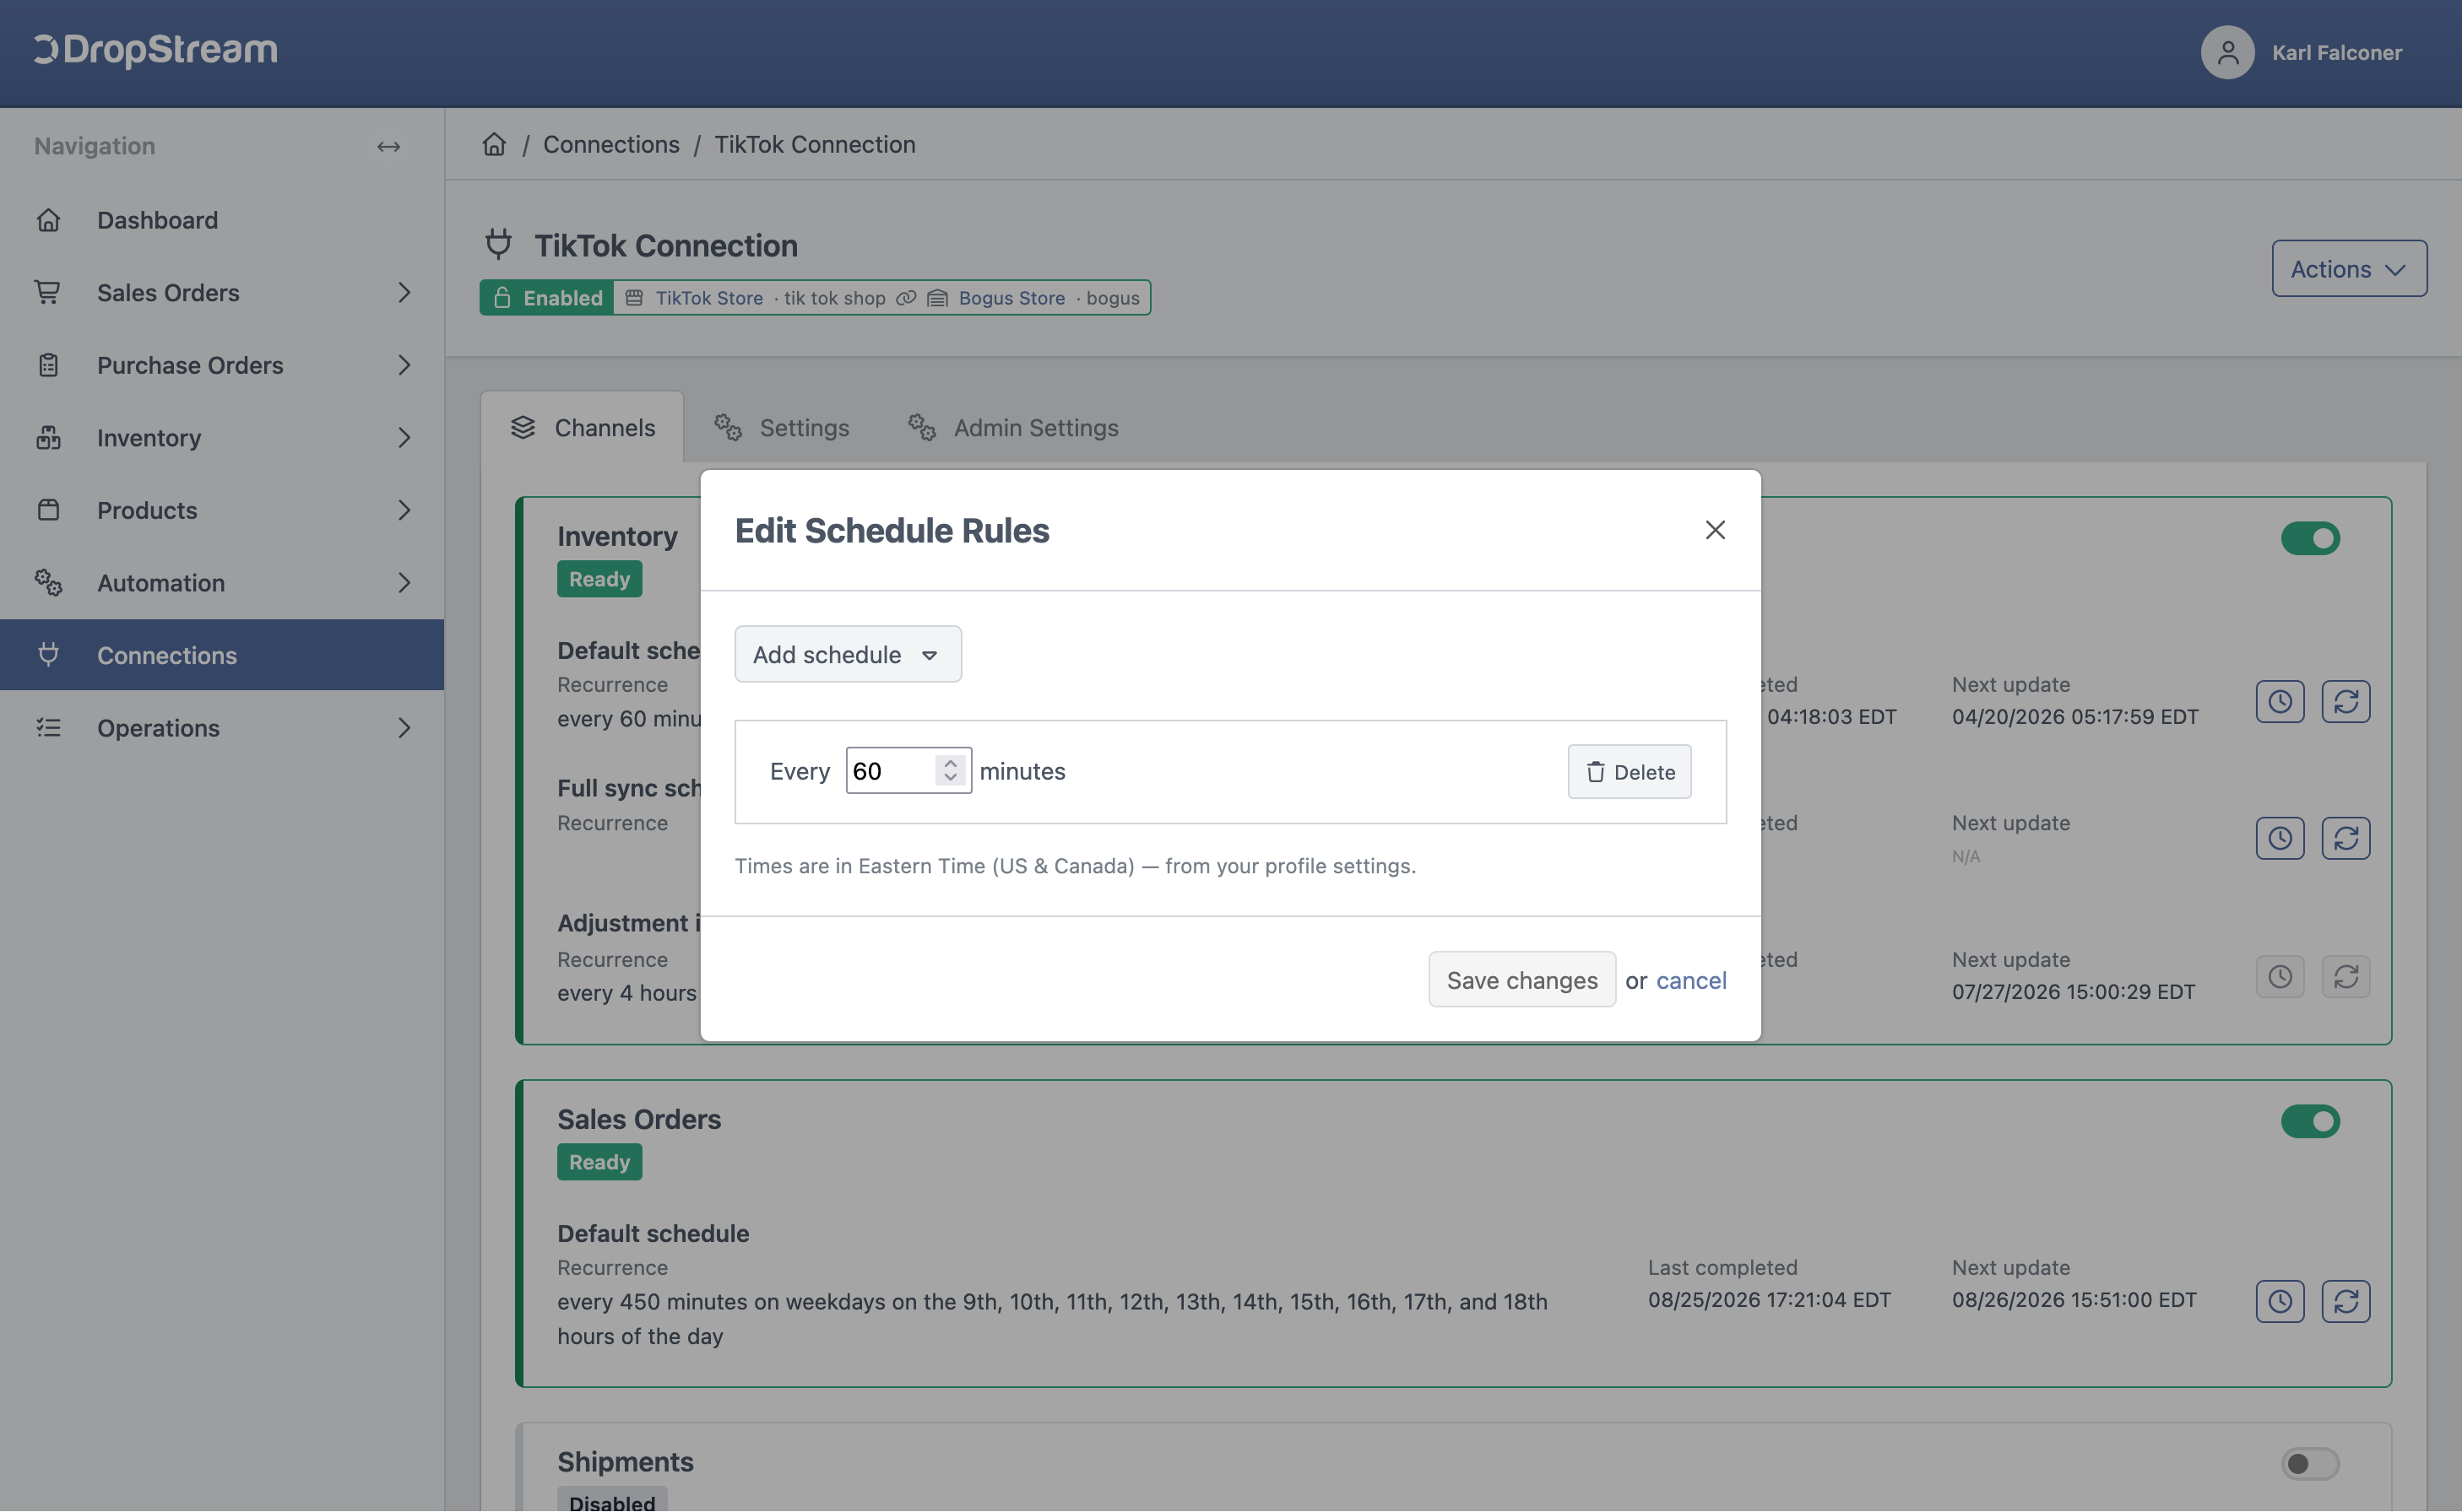Click the Operations list icon
2462x1512 pixels.
48,727
